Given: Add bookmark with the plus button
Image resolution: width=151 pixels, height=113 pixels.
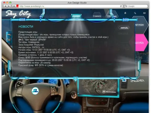Looking at the screenshot, I should point(14,6).
